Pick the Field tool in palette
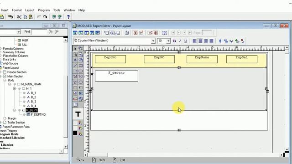Screen dimensions: 292x164 point(81,93)
